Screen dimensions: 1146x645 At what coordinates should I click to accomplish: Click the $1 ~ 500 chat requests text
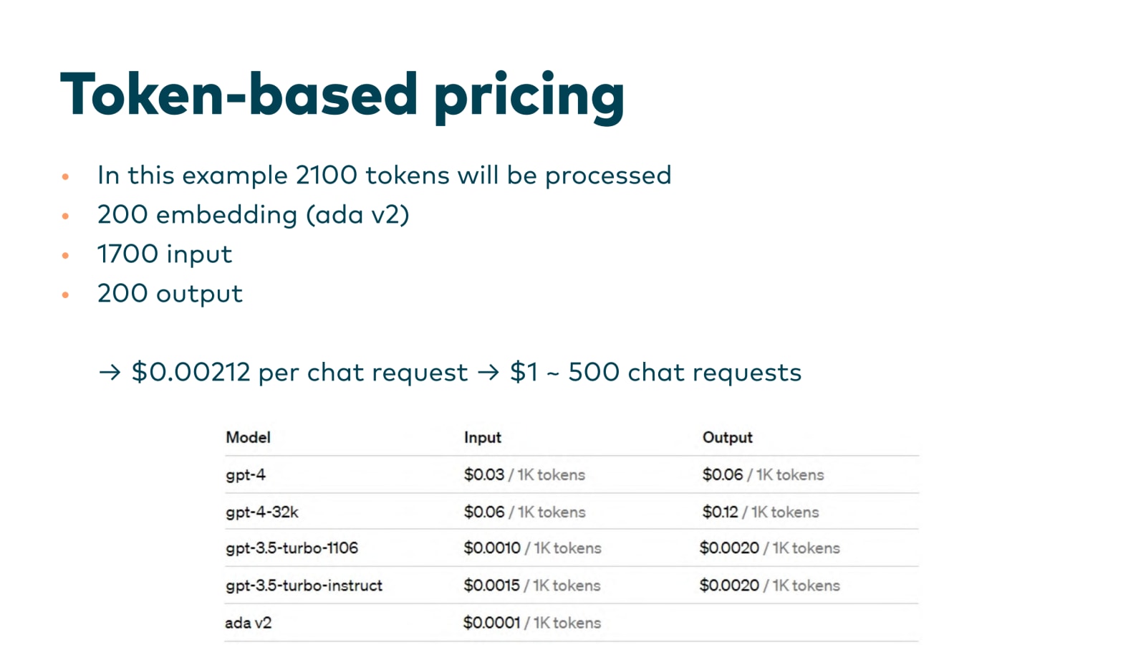coord(655,373)
